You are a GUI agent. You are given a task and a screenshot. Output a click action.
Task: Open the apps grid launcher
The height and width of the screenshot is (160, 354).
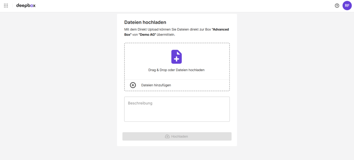tap(6, 6)
